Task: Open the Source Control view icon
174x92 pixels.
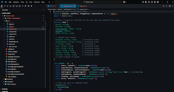Action: pos(8,6)
